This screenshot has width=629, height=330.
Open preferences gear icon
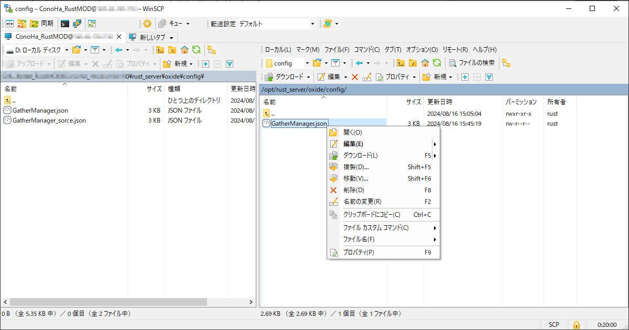point(147,24)
